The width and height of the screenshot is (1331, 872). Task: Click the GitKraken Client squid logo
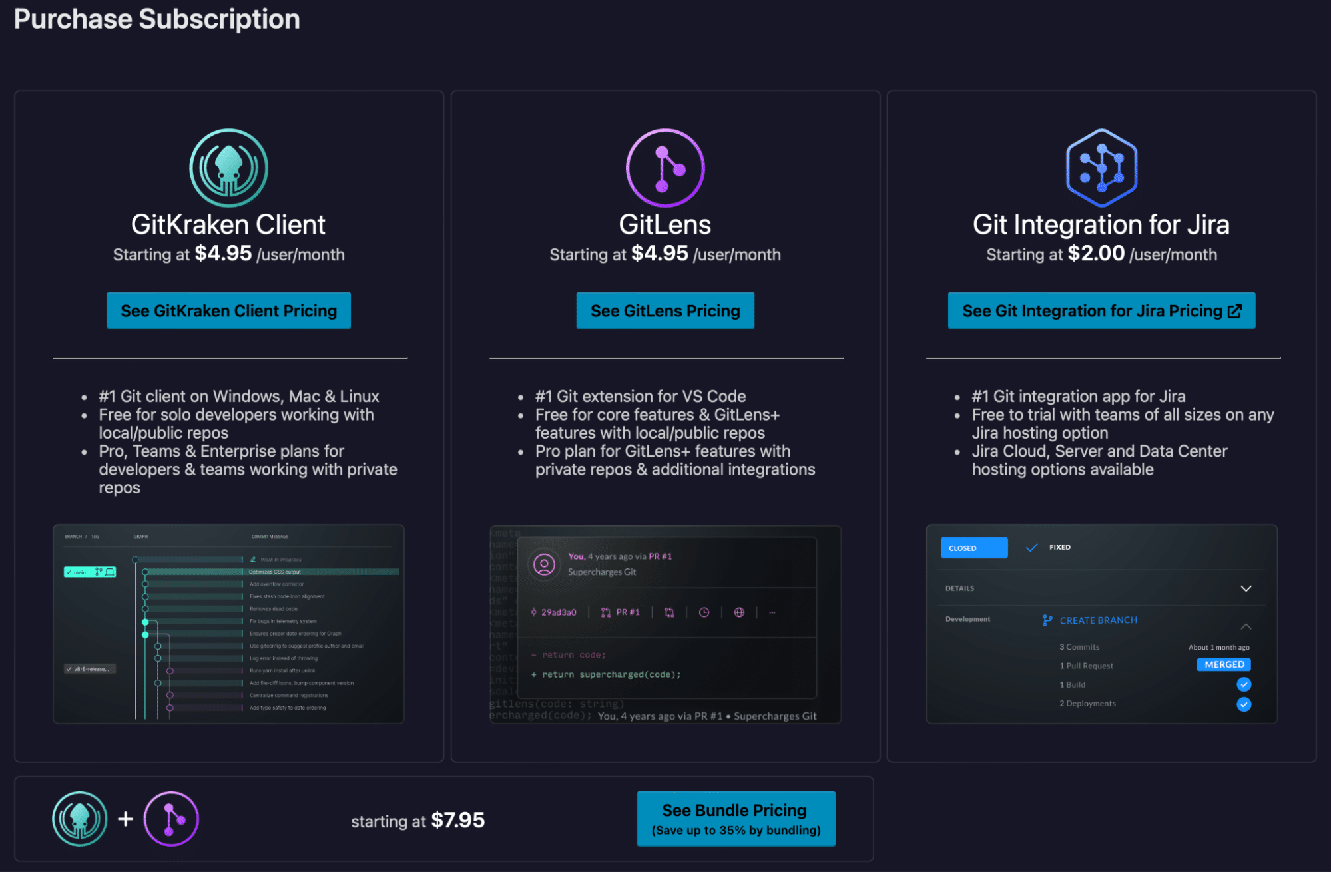tap(228, 168)
